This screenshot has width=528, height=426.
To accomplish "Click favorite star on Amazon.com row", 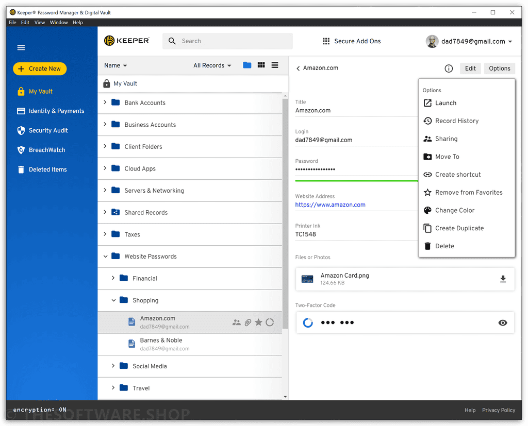I will (259, 322).
